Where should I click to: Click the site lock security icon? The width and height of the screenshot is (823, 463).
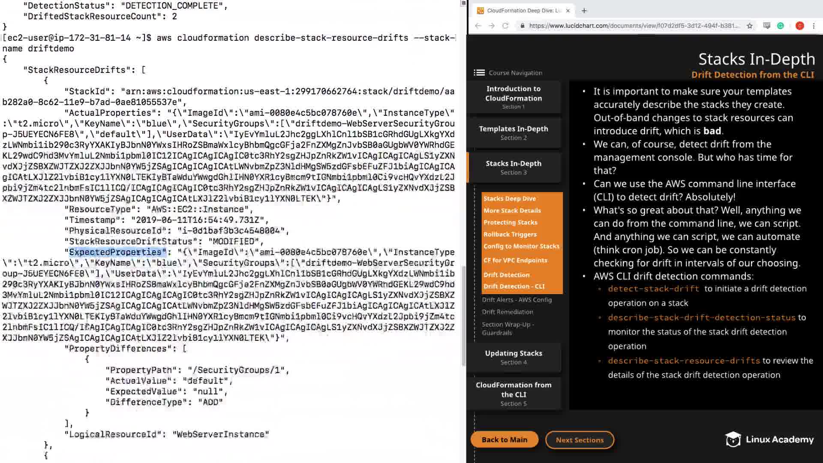click(x=522, y=26)
